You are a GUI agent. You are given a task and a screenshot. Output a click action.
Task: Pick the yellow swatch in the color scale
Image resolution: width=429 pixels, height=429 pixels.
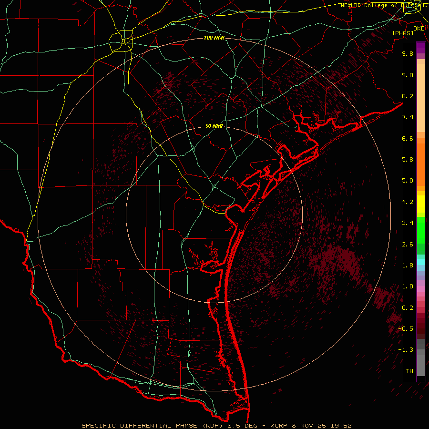[x=421, y=204]
